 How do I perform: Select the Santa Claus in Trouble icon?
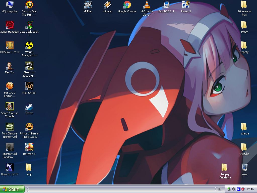point(10,106)
